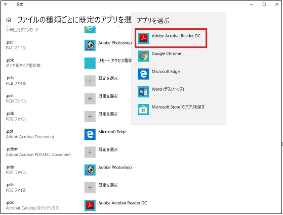
Task: Open the home icon next to the heading
Action: (9, 20)
